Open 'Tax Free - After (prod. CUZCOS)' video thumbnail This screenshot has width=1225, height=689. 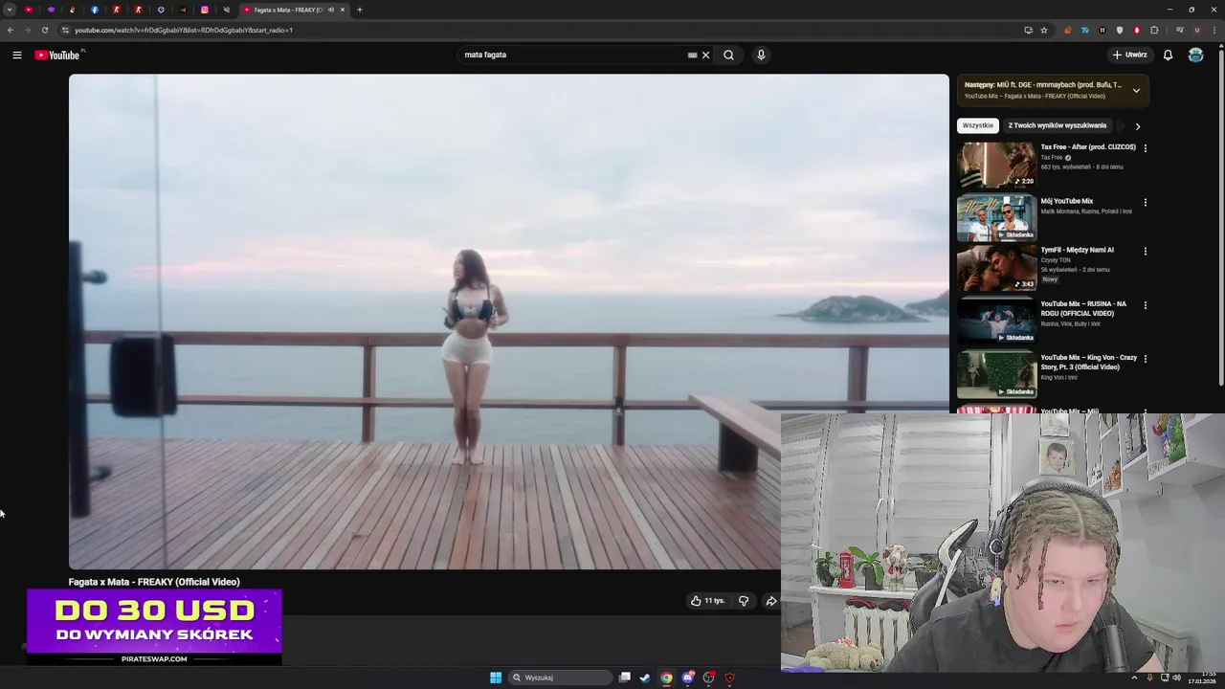(x=996, y=165)
